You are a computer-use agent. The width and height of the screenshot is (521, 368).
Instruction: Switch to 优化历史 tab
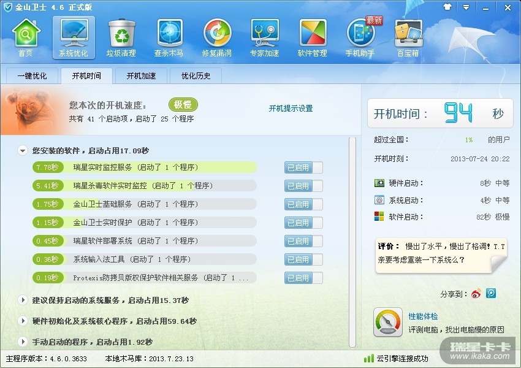[196, 76]
